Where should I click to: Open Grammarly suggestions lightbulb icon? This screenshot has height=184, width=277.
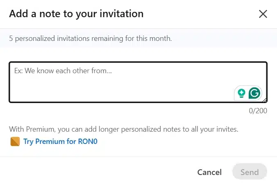pos(241,93)
